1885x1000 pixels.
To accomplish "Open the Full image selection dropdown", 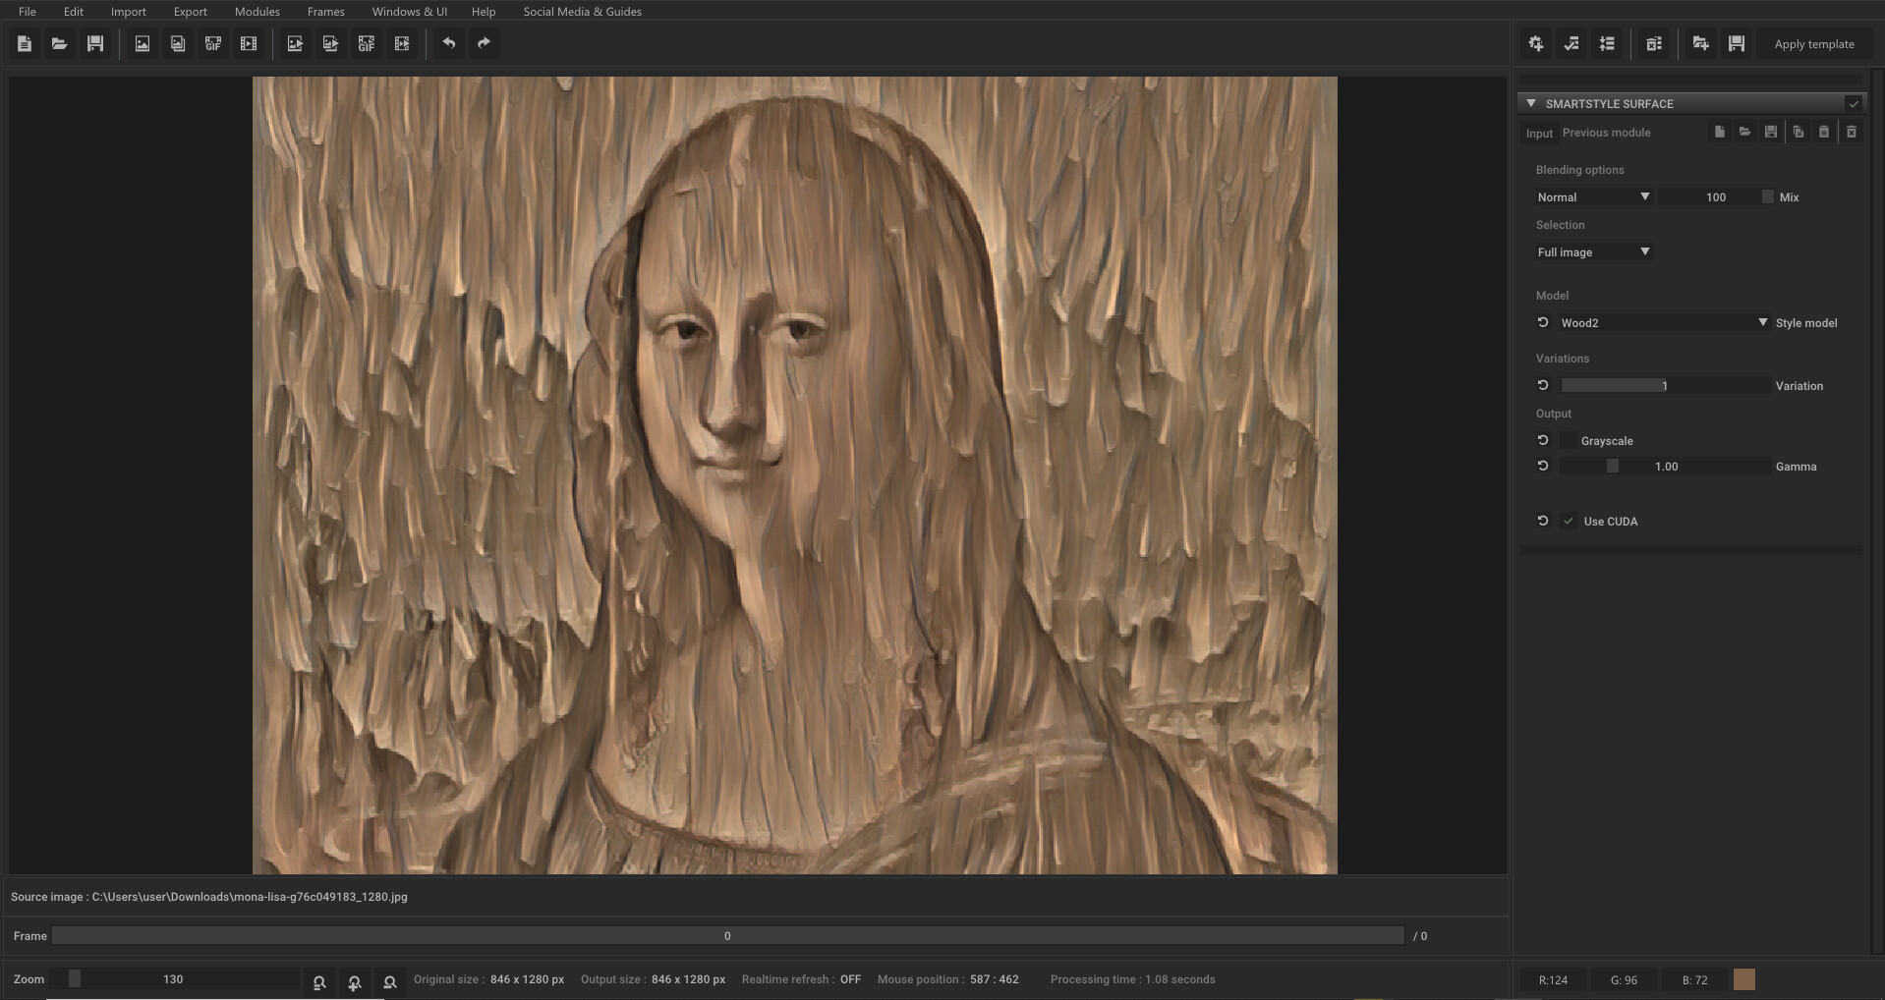I will tap(1592, 251).
